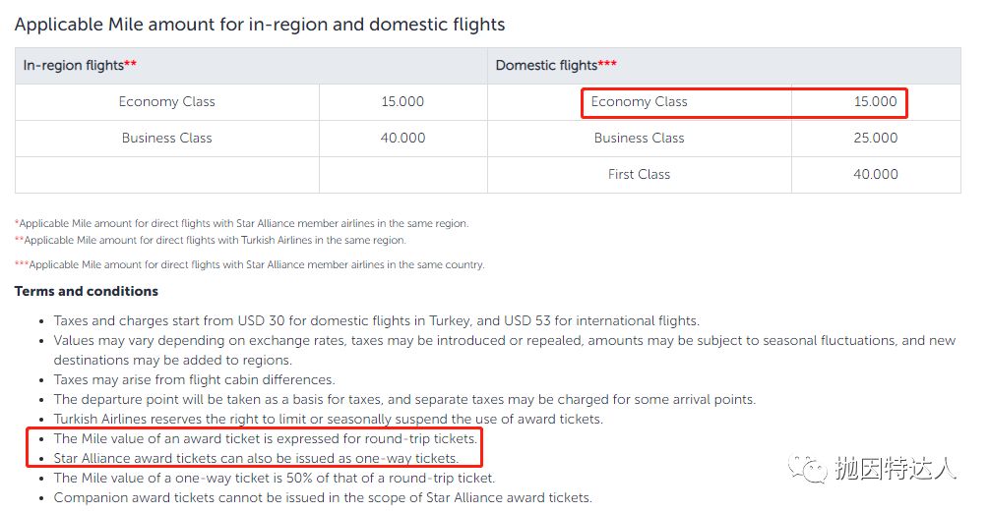Screen dimensions: 989x512
Task: Click the in-region Business Class cell
Action: (167, 139)
